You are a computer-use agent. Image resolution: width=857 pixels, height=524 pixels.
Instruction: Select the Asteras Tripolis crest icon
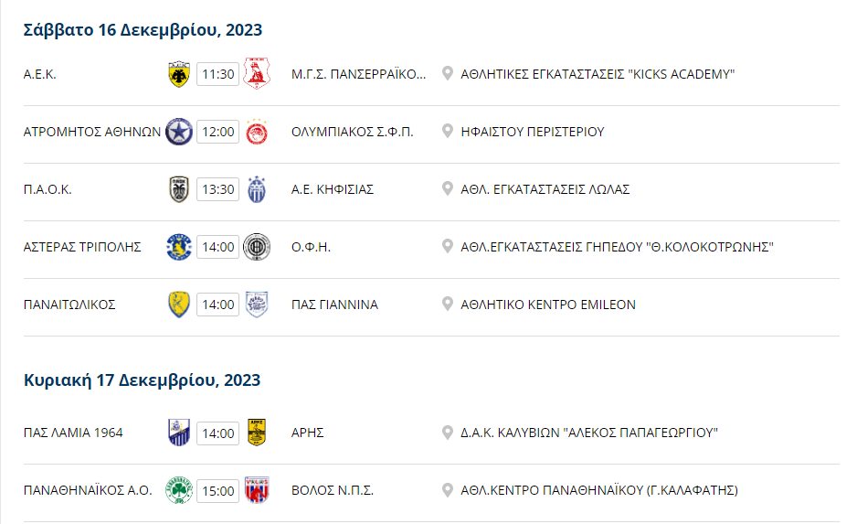pyautogui.click(x=179, y=247)
